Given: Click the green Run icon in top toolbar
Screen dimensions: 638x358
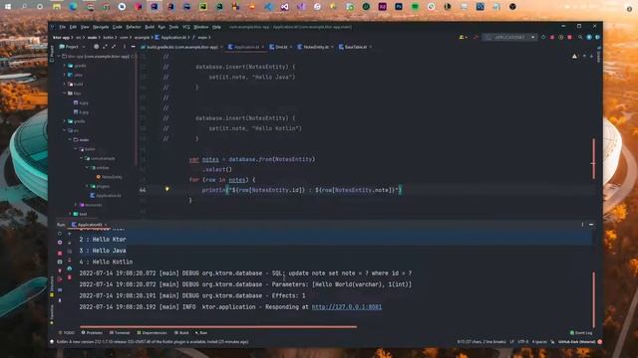Looking at the screenshot, I should coord(543,38).
